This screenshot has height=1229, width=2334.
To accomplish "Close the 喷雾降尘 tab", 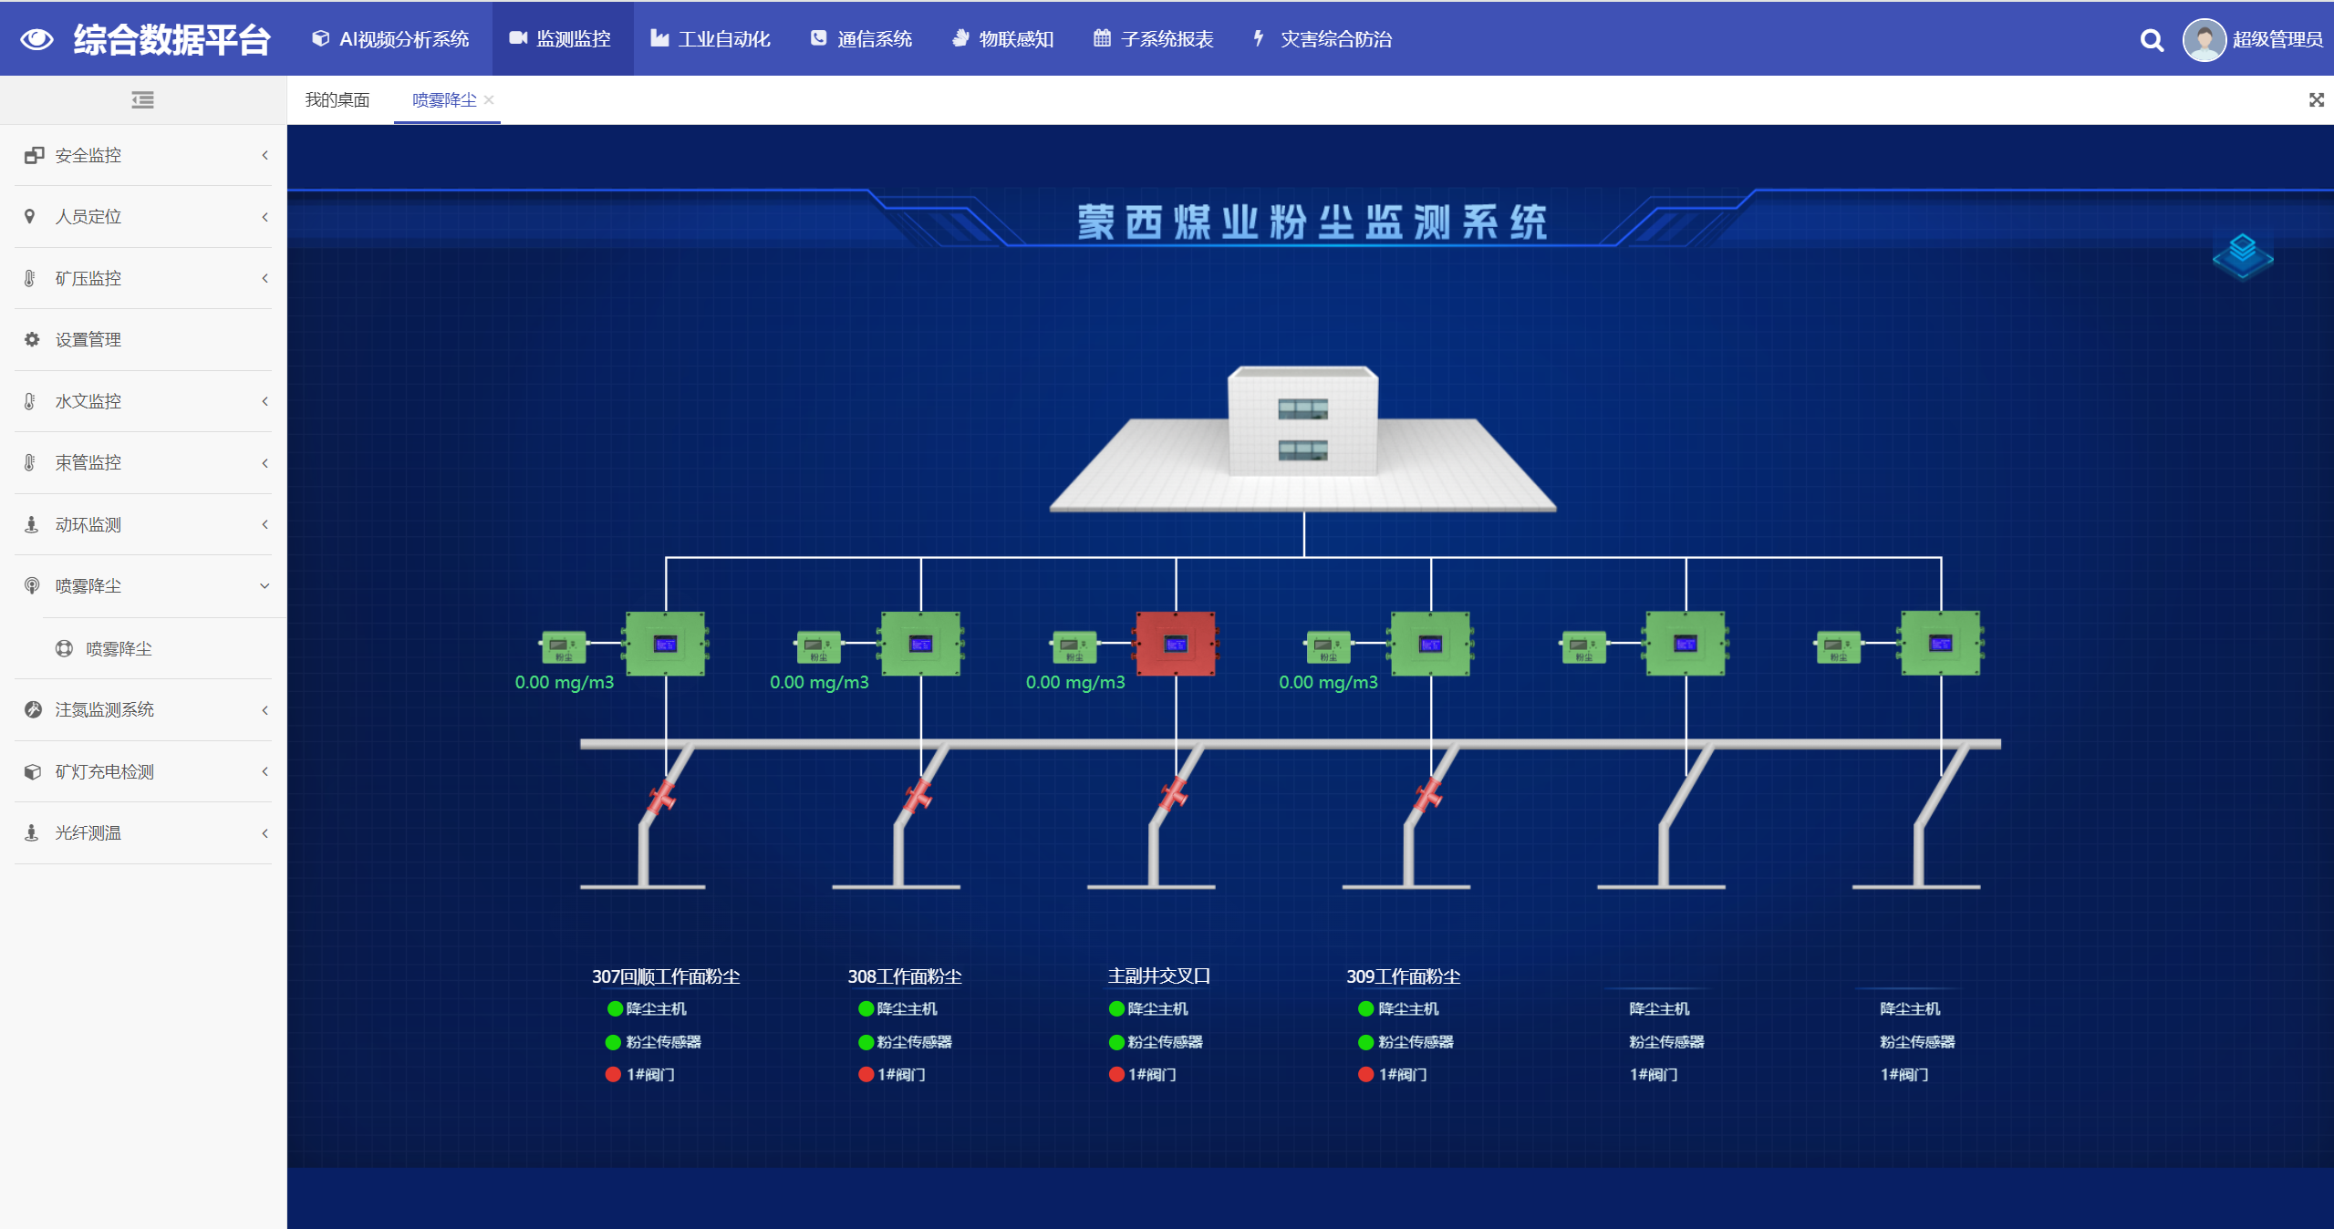I will (x=489, y=100).
